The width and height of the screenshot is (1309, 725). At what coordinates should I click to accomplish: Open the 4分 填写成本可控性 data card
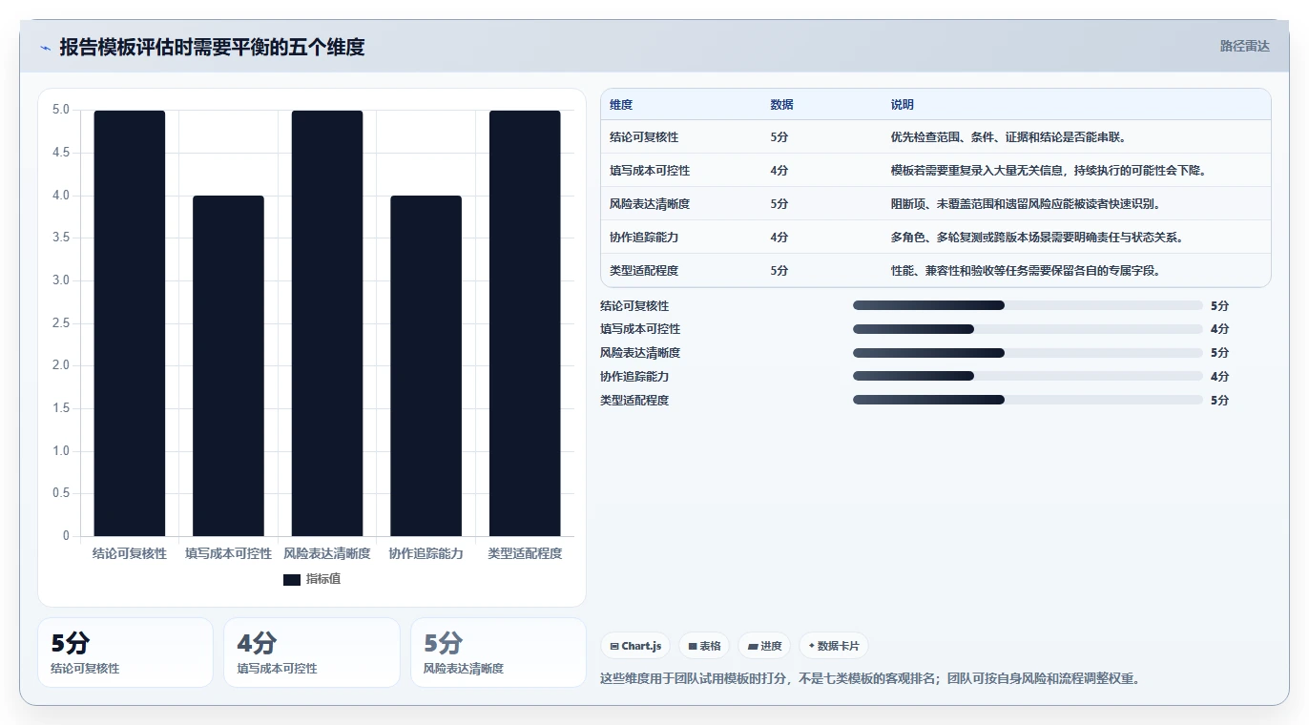[x=312, y=652]
